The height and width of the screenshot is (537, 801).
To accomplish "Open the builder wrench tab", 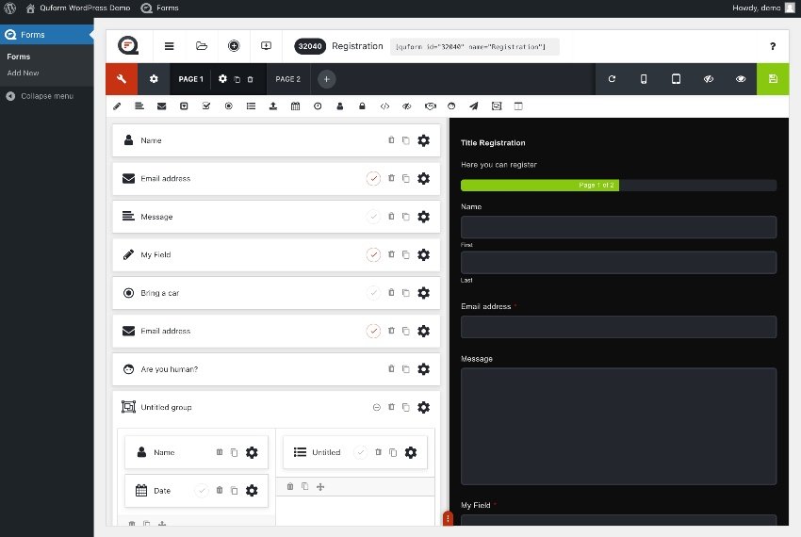I will click(x=122, y=79).
